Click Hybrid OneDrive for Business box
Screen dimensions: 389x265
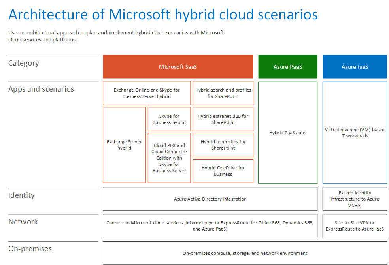pos(223,171)
